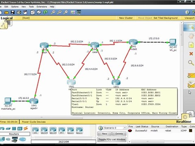
Task: Select the Multiuser cloud category icon
Action: [22, 140]
